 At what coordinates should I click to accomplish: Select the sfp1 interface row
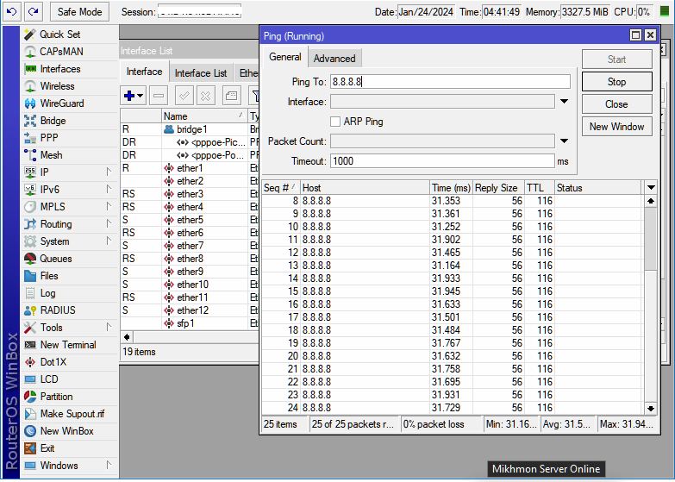pyautogui.click(x=190, y=323)
